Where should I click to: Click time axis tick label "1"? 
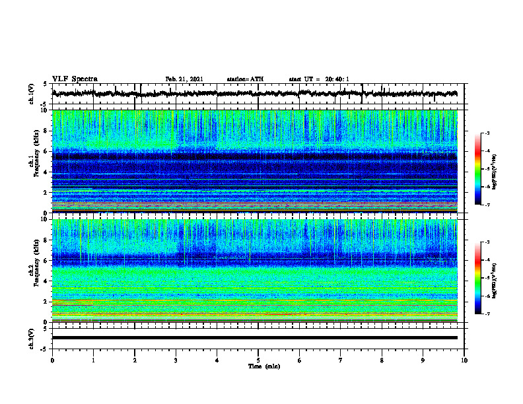tap(93, 360)
